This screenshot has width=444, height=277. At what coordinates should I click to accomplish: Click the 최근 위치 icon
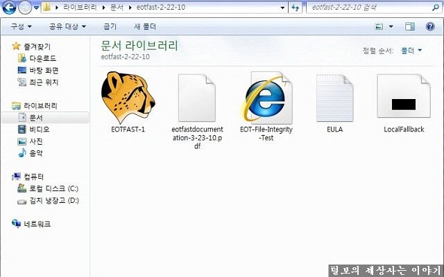[x=22, y=82]
